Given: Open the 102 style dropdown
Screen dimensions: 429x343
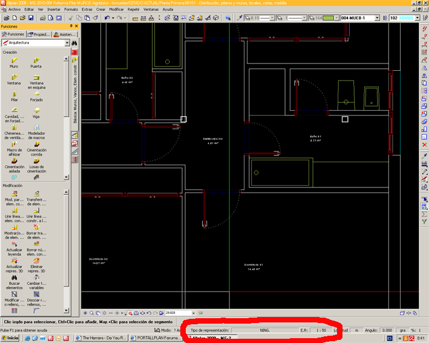Looking at the screenshot, I should 418,18.
